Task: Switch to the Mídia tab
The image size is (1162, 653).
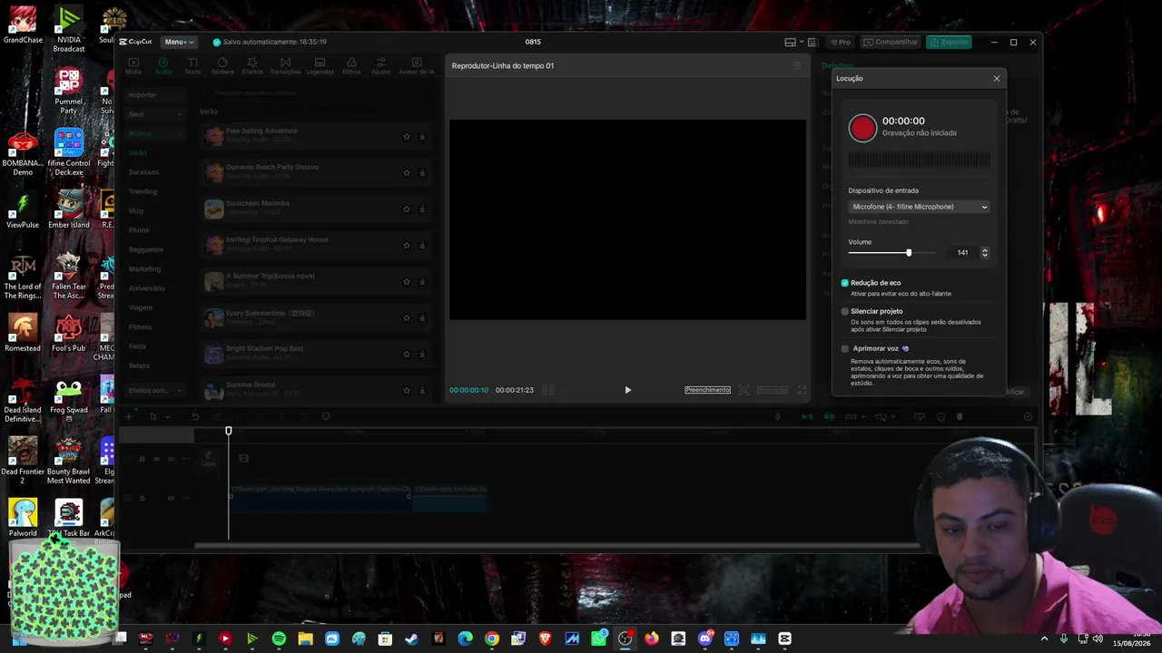Action: [x=133, y=65]
